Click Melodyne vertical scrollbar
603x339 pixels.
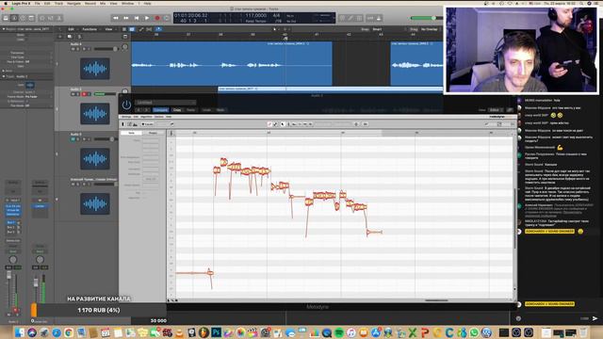tap(515, 219)
